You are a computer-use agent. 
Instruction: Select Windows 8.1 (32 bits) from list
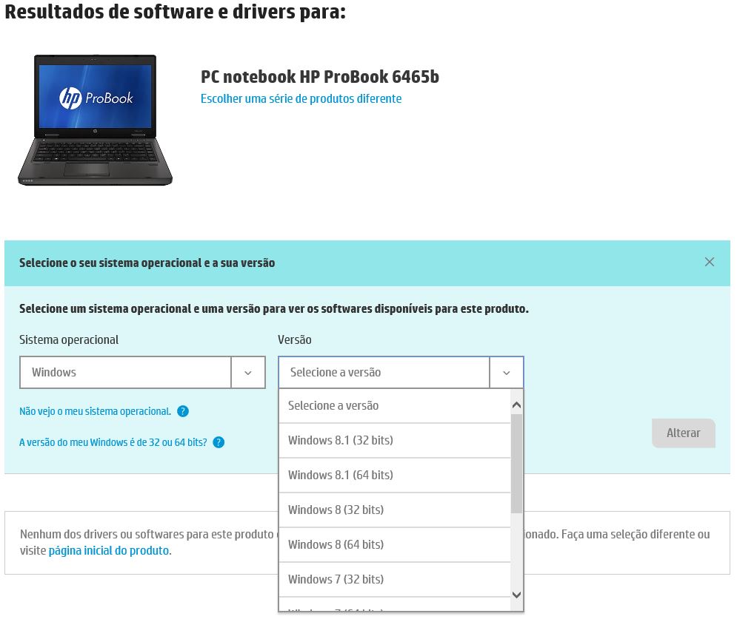click(x=395, y=441)
